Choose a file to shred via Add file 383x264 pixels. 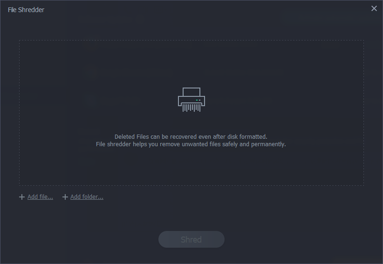click(40, 196)
